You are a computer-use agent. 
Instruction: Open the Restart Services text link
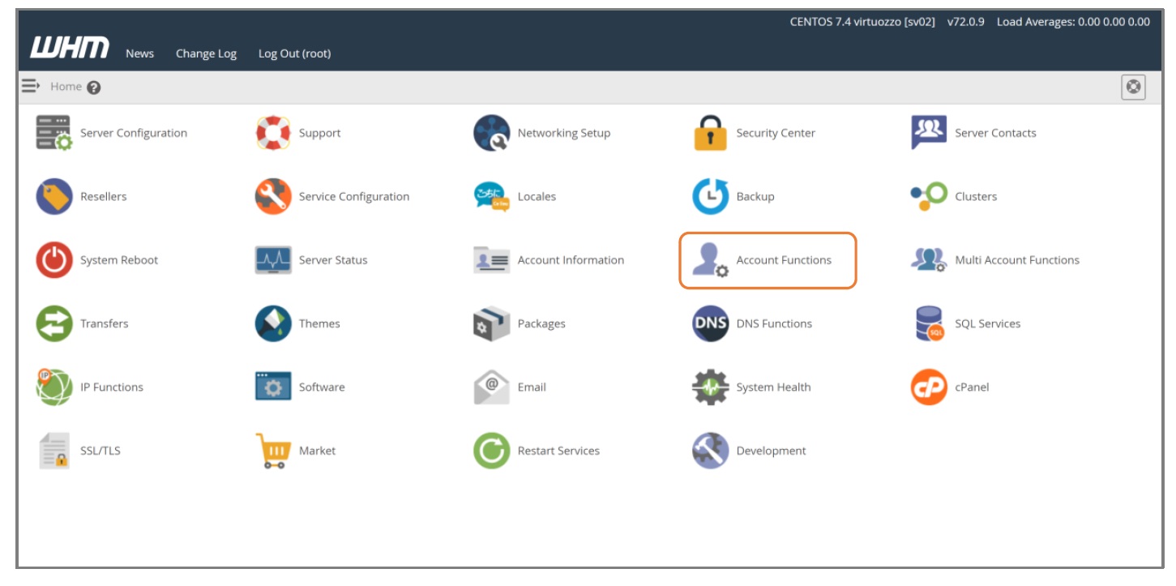[558, 451]
